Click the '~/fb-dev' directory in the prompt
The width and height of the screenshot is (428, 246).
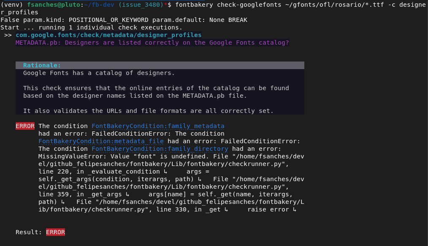click(99, 5)
